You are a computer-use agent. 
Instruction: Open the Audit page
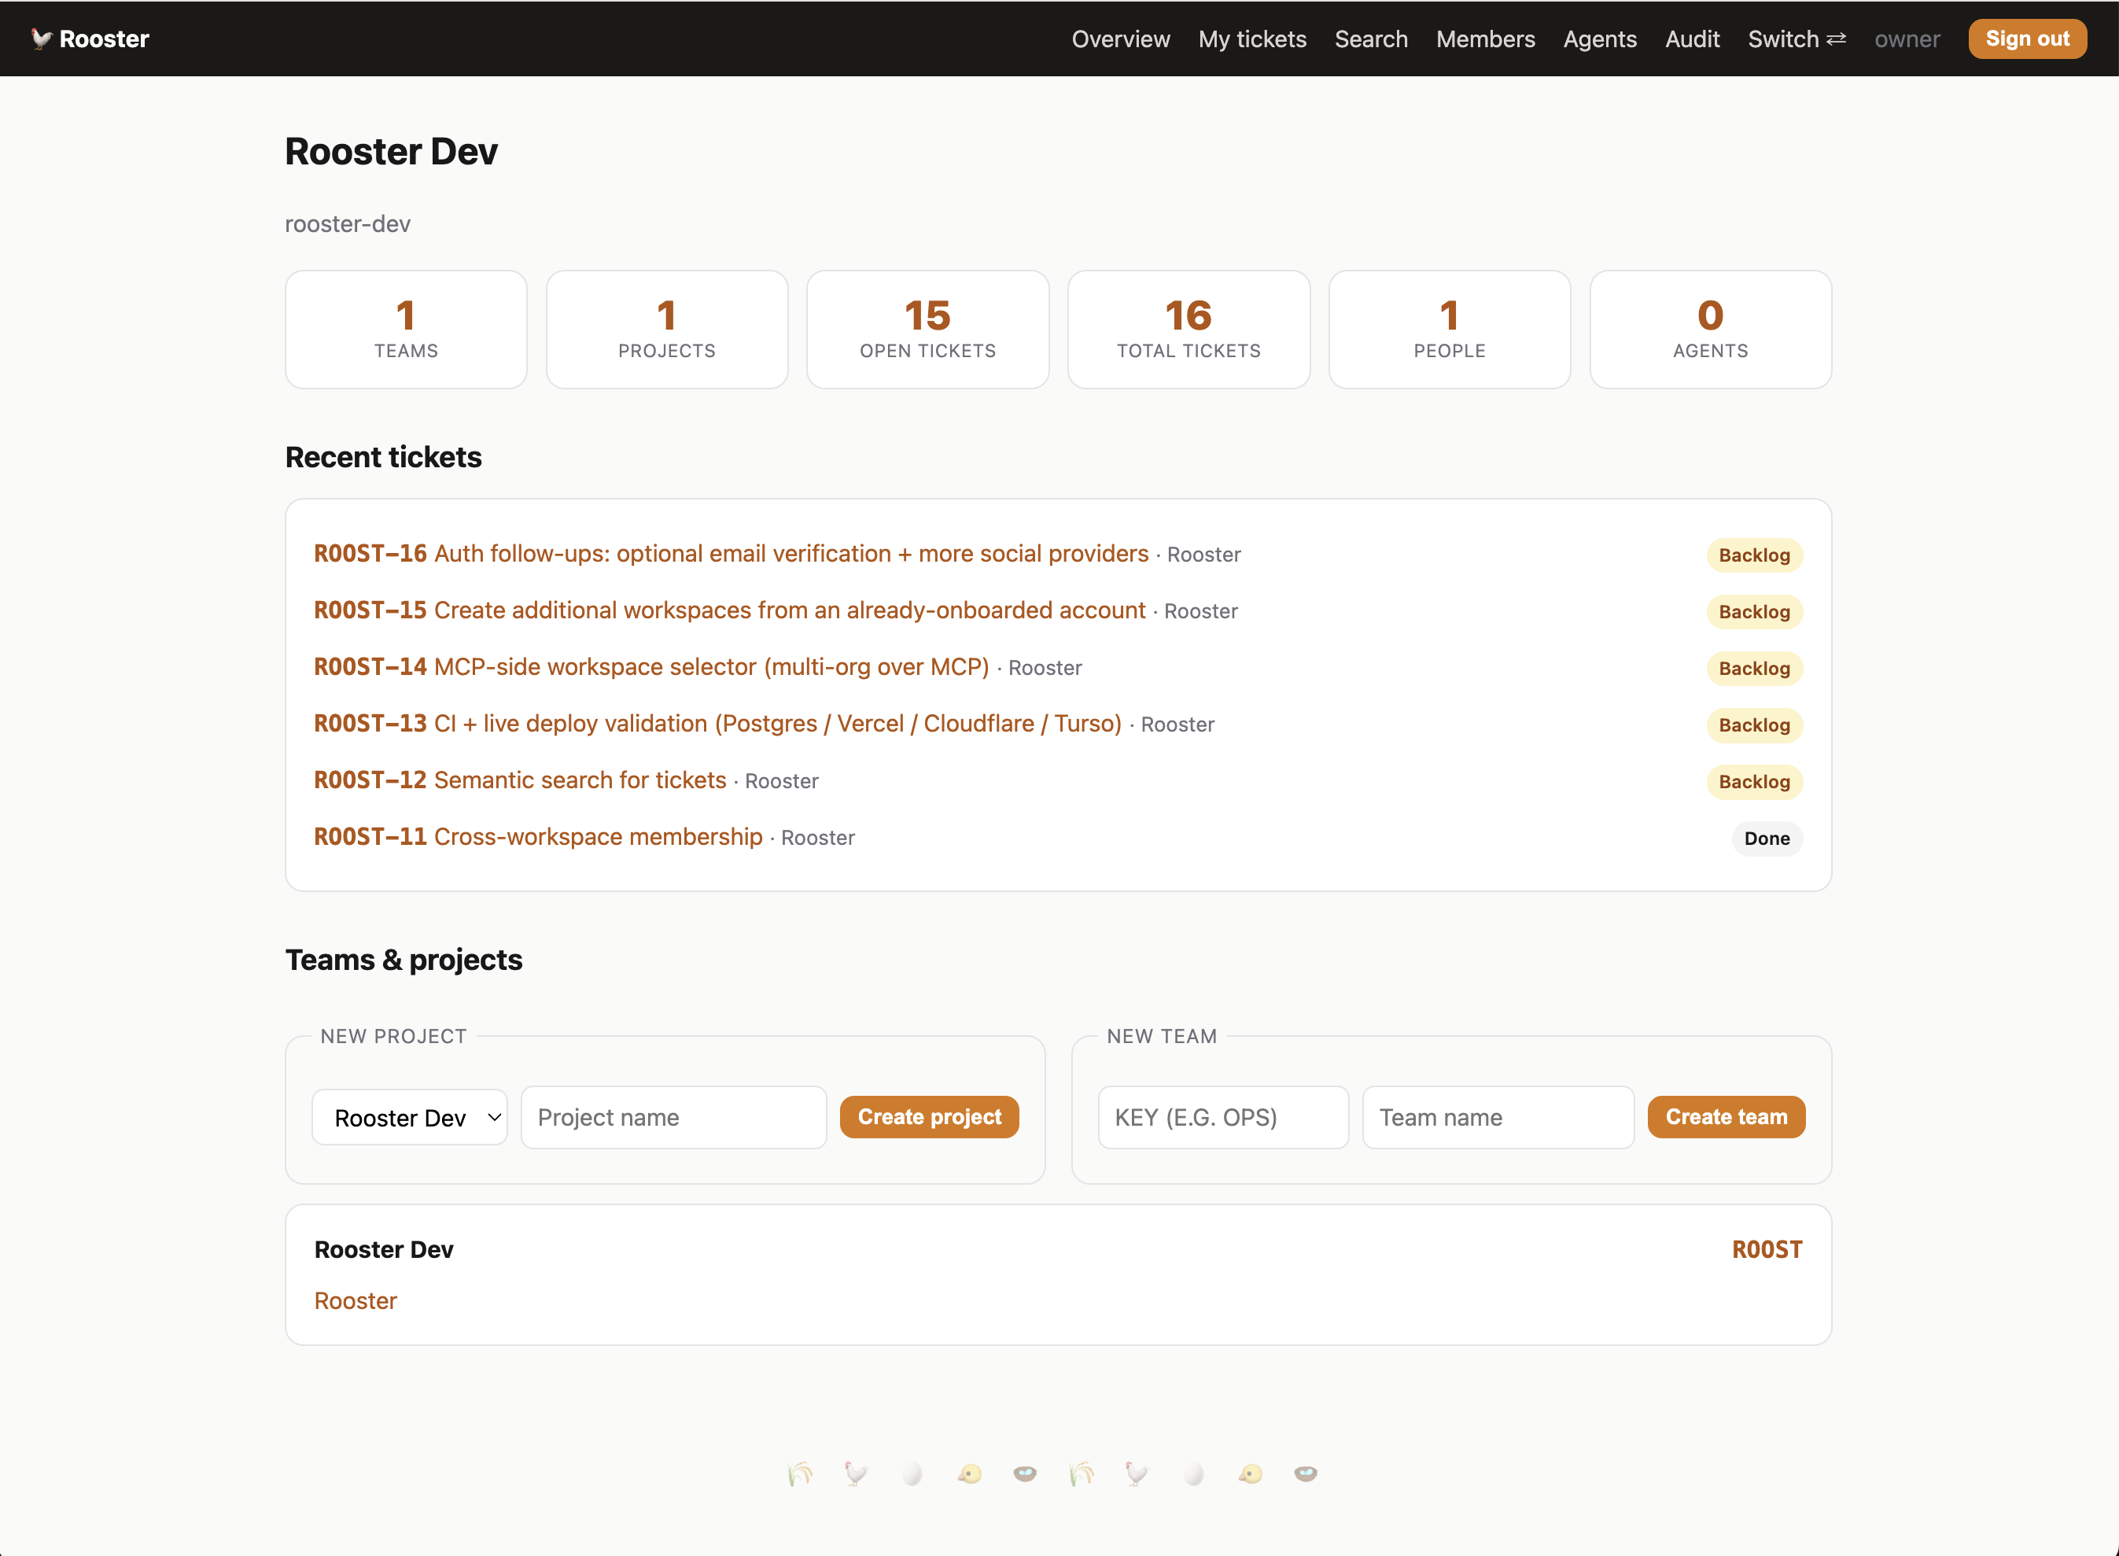(1691, 39)
